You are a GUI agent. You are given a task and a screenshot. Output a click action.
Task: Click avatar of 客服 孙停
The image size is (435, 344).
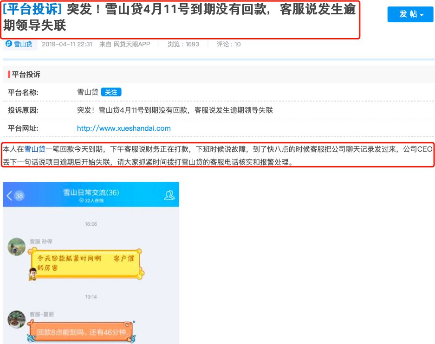tap(17, 247)
